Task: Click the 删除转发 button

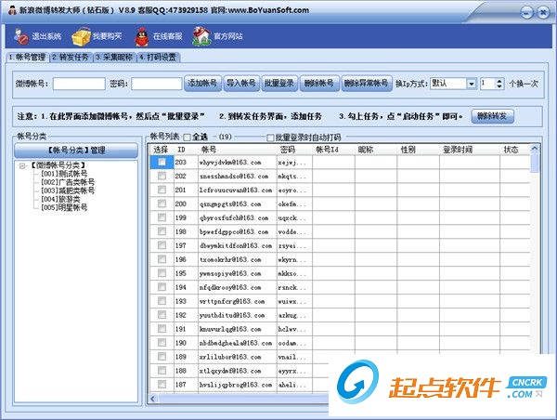Action: point(492,116)
